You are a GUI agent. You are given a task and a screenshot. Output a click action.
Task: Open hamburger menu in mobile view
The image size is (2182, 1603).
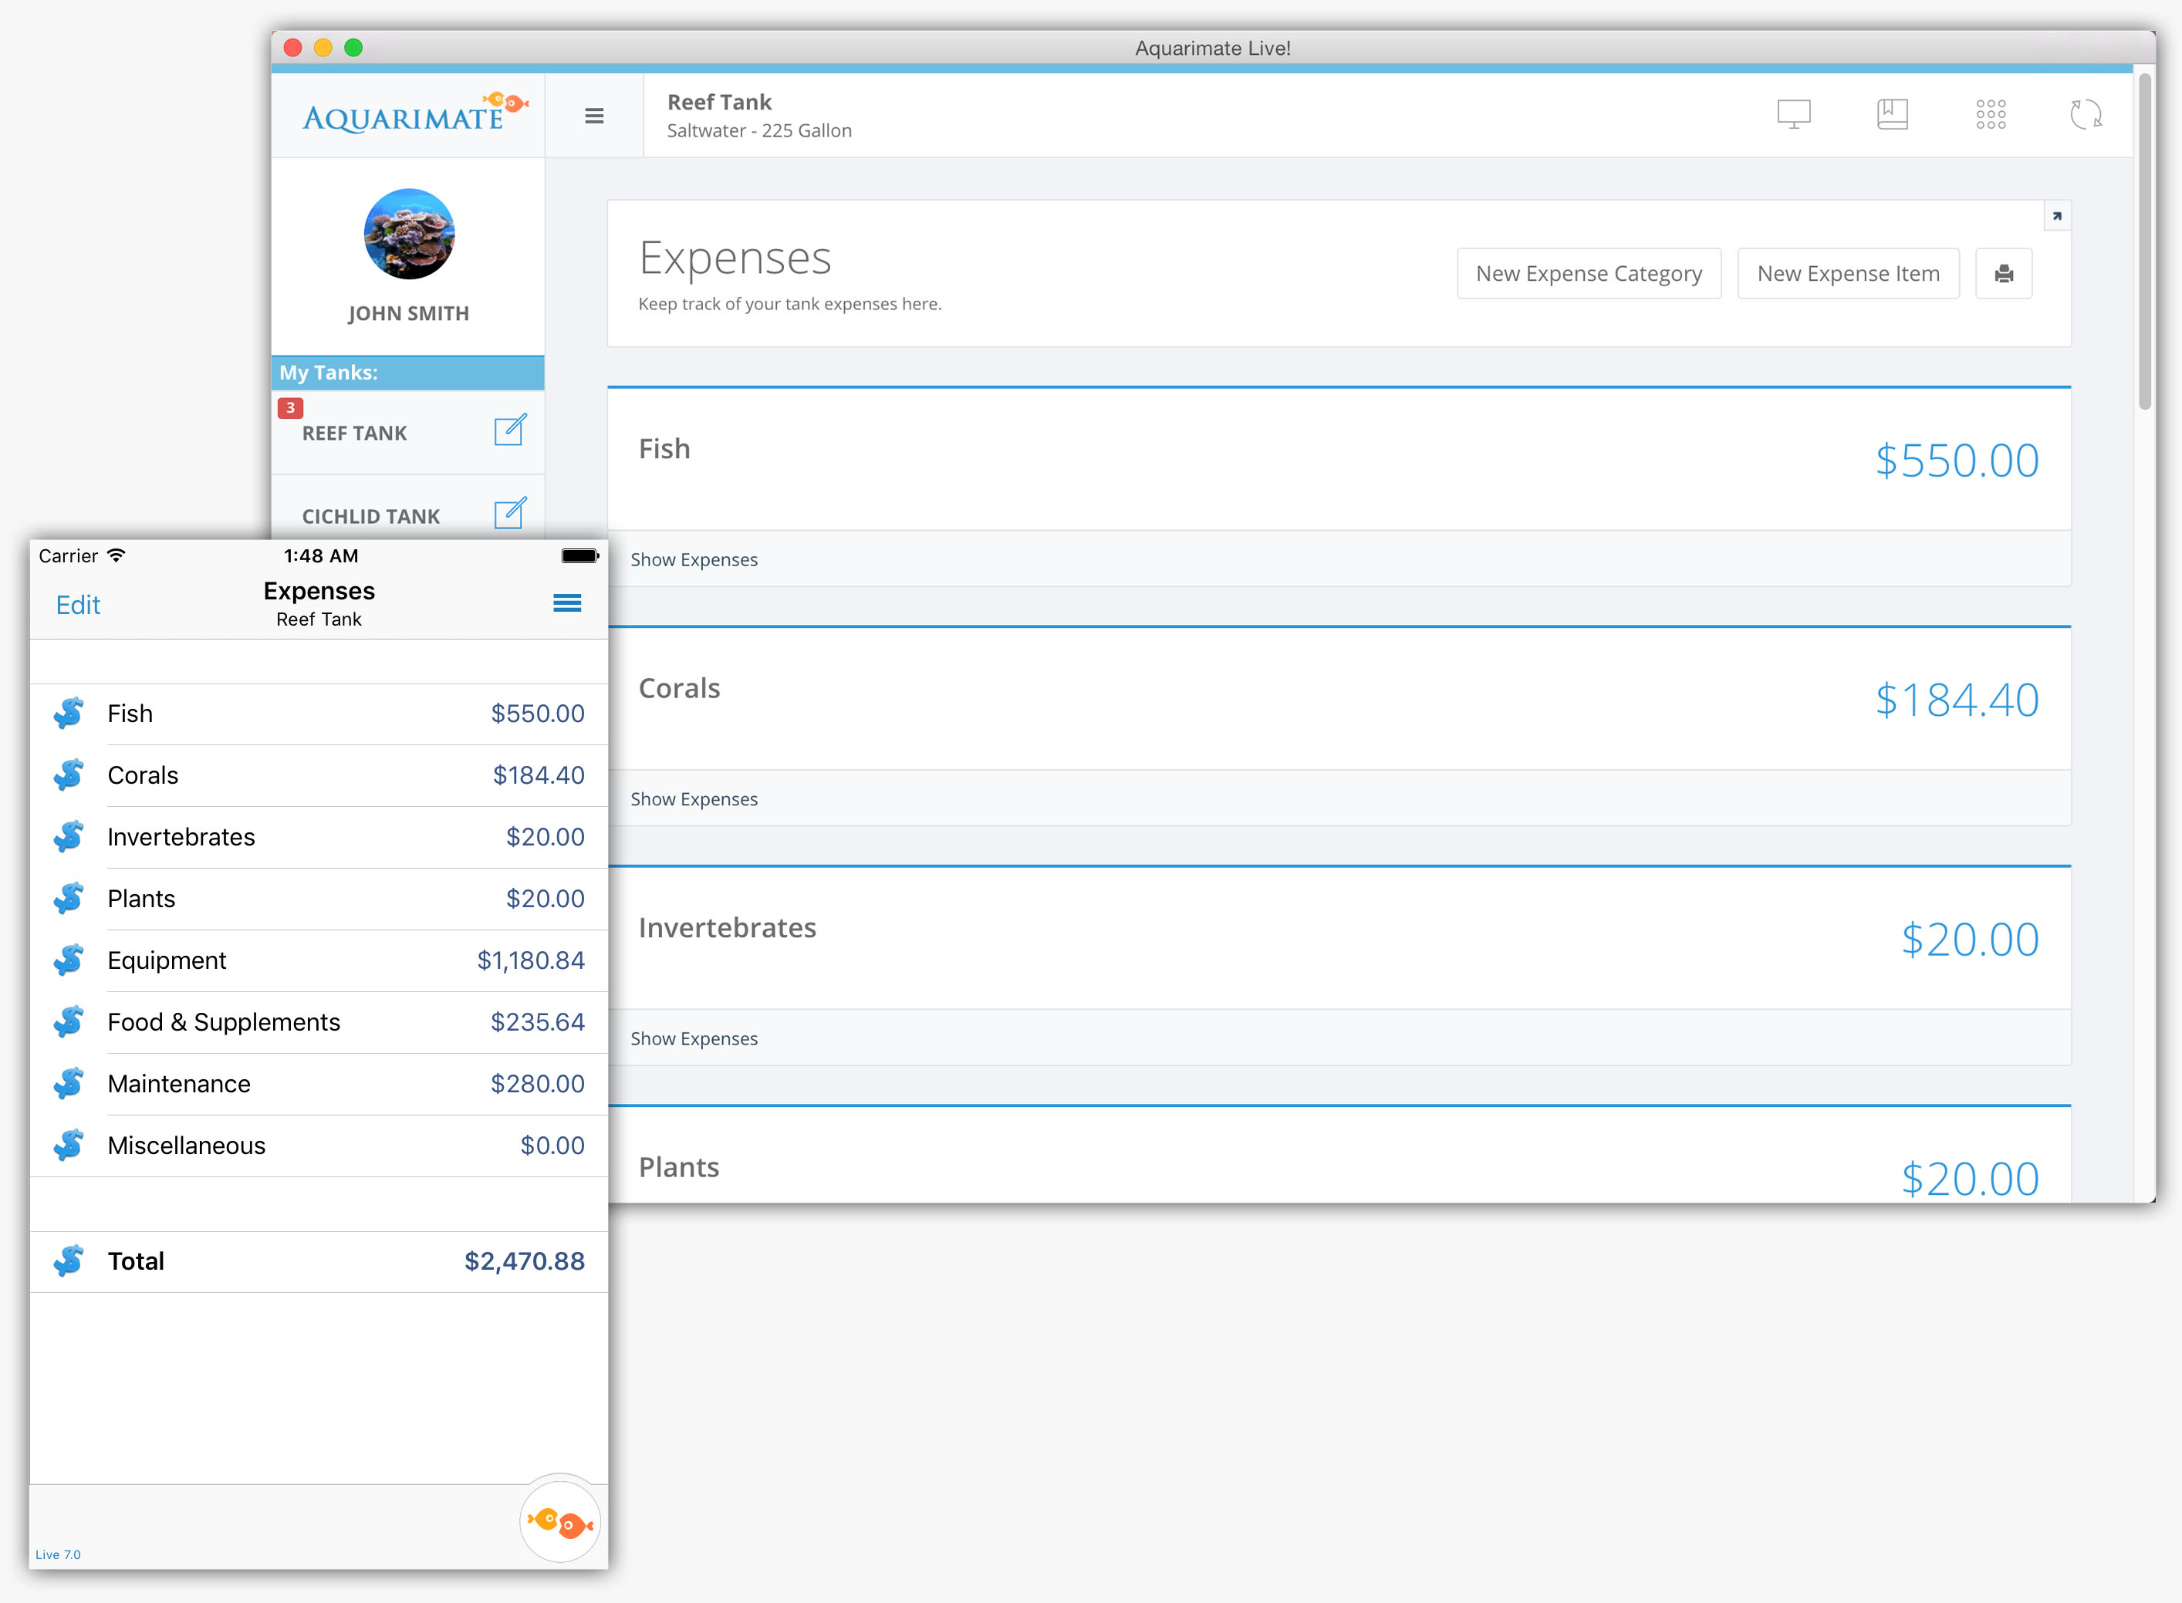click(568, 603)
